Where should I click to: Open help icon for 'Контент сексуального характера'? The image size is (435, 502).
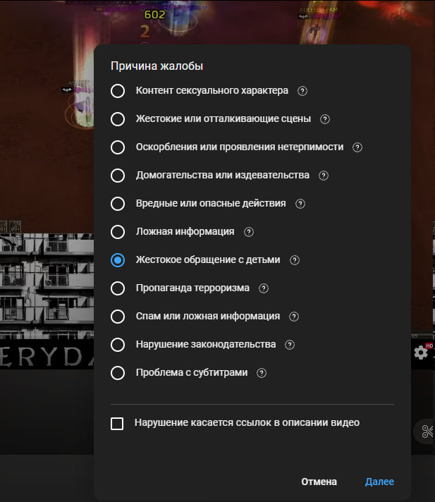pos(302,91)
